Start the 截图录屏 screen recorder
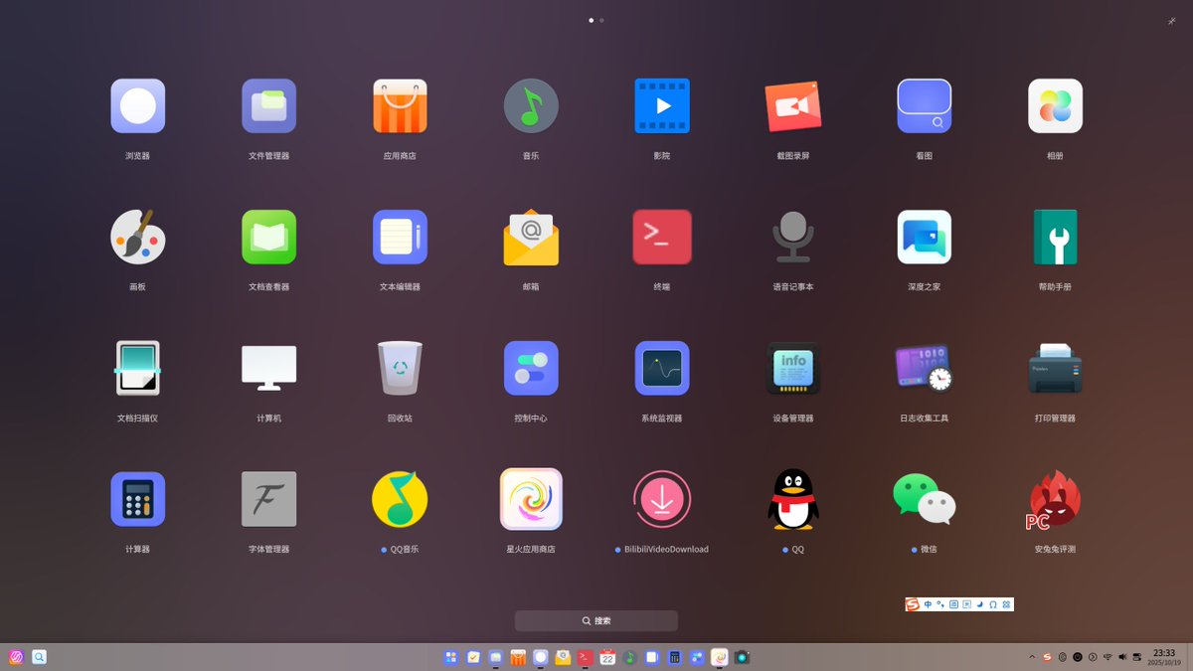 (793, 106)
